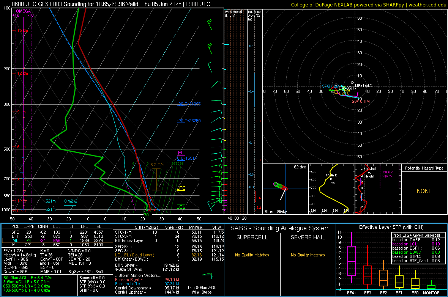Select the based on CAPE: 0.12 probability line
448x297 pixels.
point(416,240)
